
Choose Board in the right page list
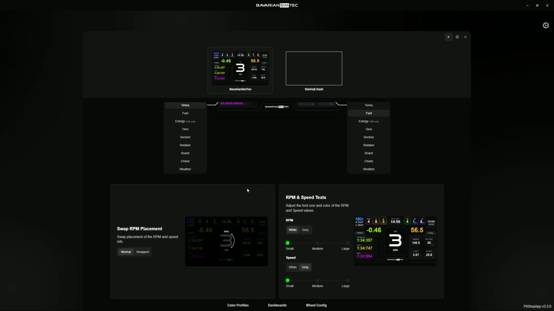pos(369,153)
